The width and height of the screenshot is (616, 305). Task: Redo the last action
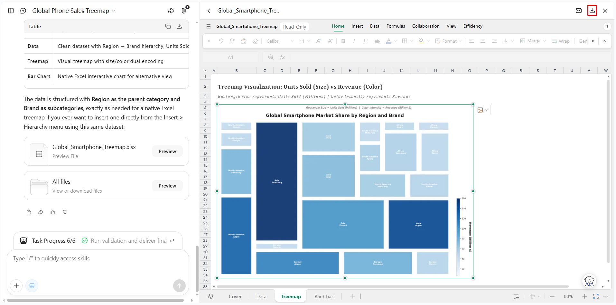pyautogui.click(x=232, y=41)
